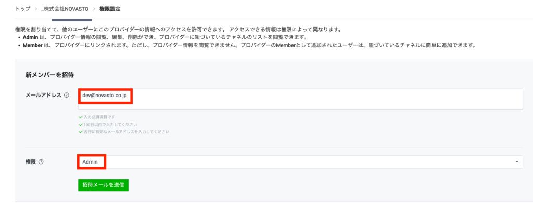The image size is (533, 204).
Task: Click the breadcrumb chevron before 権限設定
Action: click(94, 9)
